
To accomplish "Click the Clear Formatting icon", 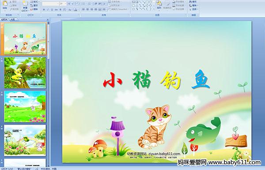I will click(x=78, y=4).
